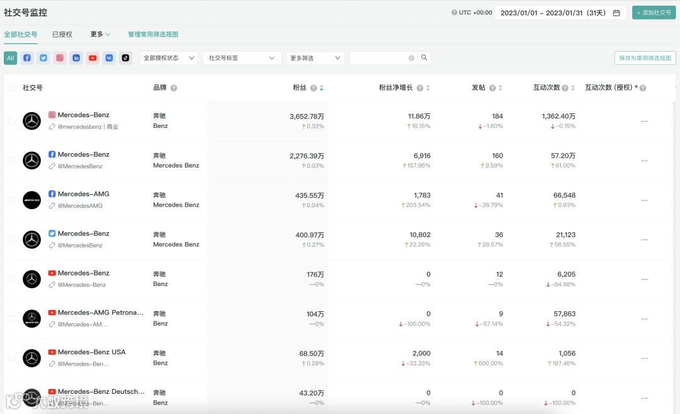Viewport: 680px width, 414px height.
Task: Click the search magnifier icon
Action: click(x=424, y=58)
